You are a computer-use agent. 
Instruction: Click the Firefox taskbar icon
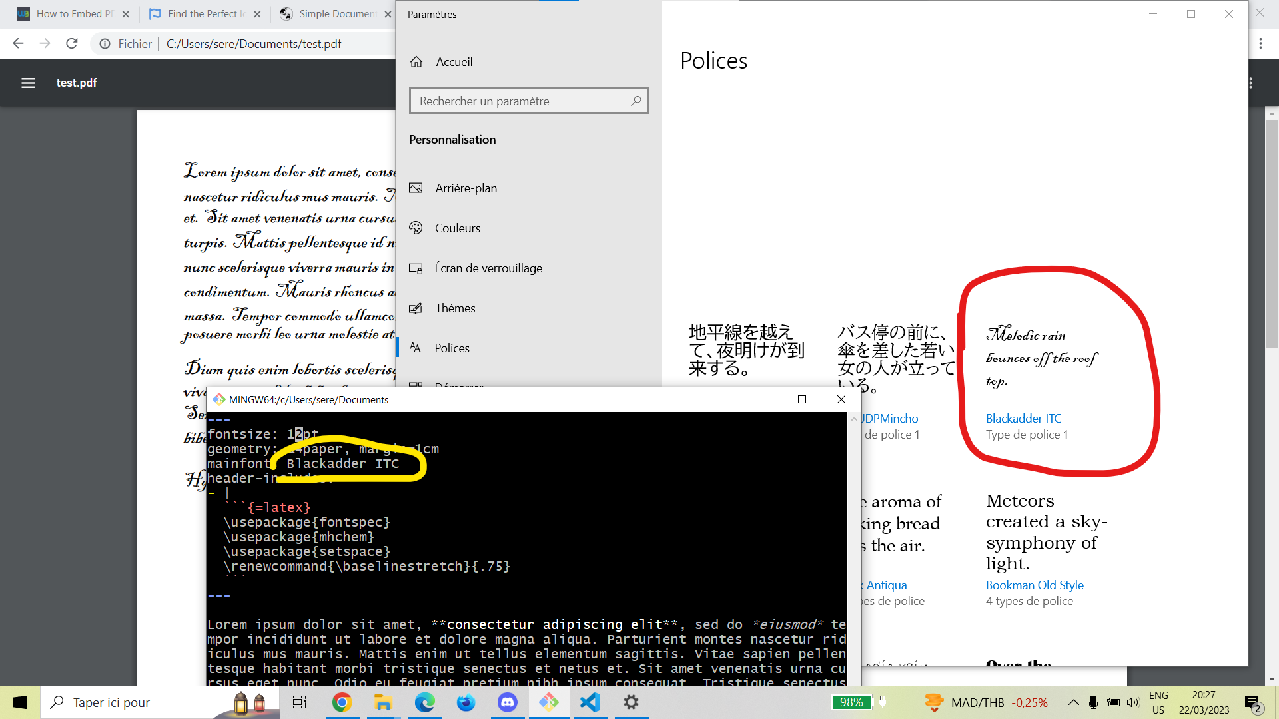(466, 702)
